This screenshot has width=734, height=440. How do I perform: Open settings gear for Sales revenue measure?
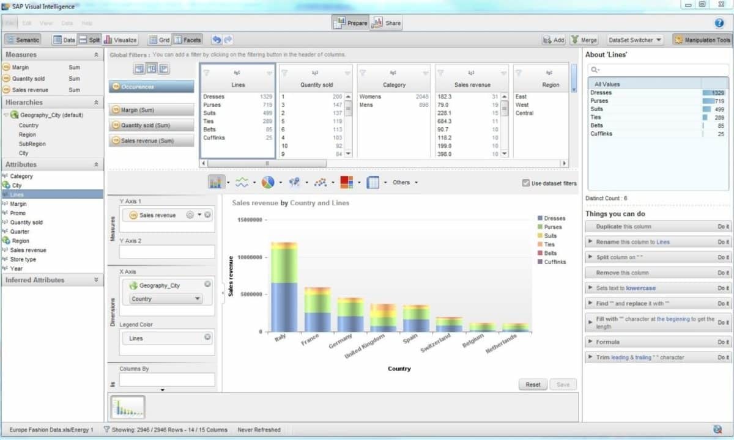190,215
